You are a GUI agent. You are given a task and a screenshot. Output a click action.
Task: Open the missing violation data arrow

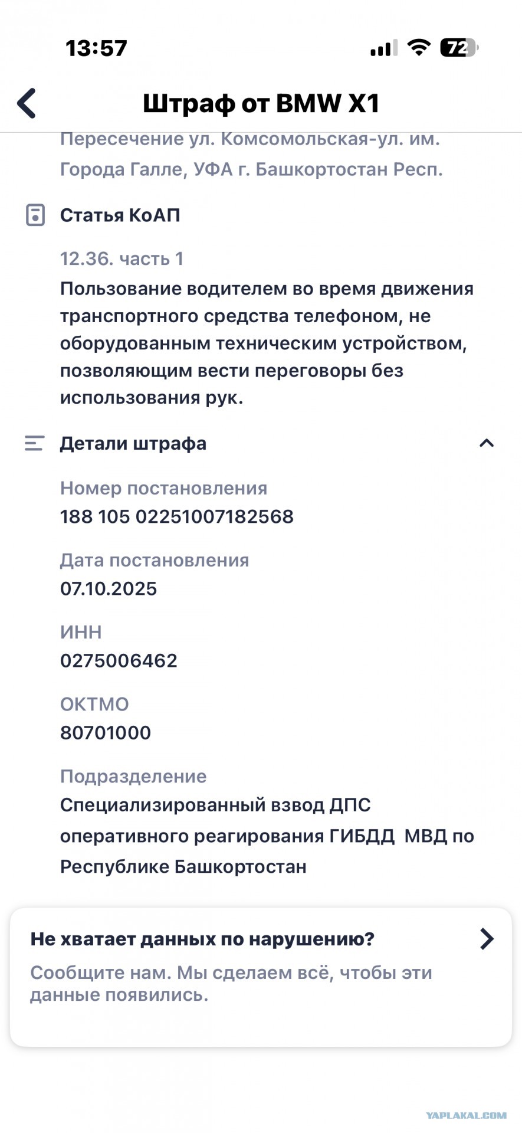(487, 938)
